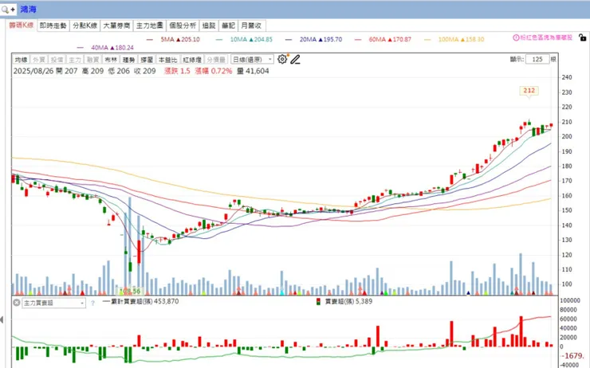Toggle the 外資 overlay button
The image size is (590, 368).
click(x=39, y=60)
